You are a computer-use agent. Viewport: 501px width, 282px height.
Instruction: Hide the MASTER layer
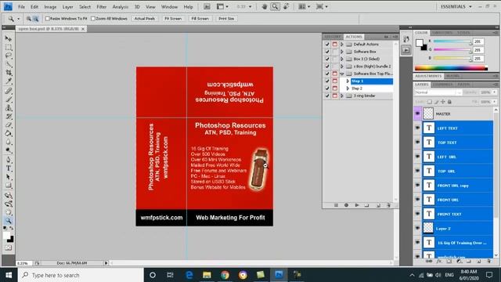pos(417,114)
